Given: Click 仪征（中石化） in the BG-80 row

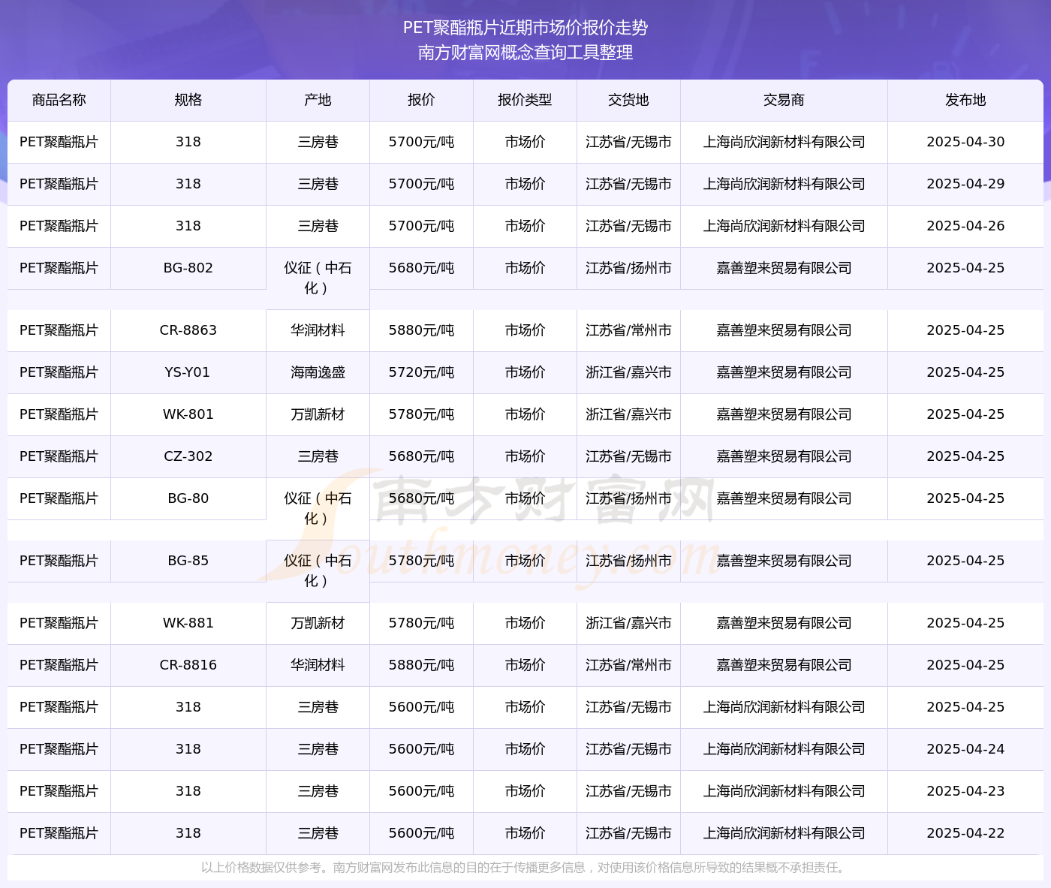Looking at the screenshot, I should pos(318,509).
